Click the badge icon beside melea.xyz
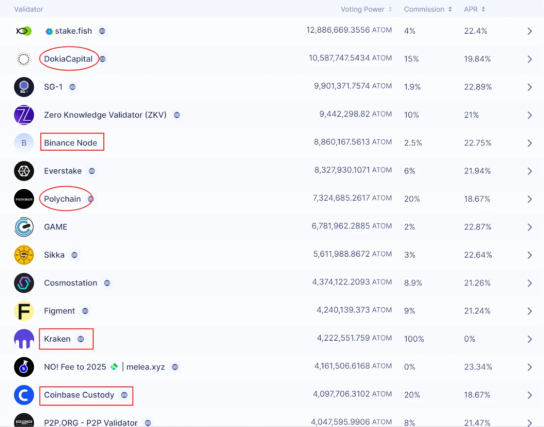Screen dimensions: 544x427 pos(175,367)
